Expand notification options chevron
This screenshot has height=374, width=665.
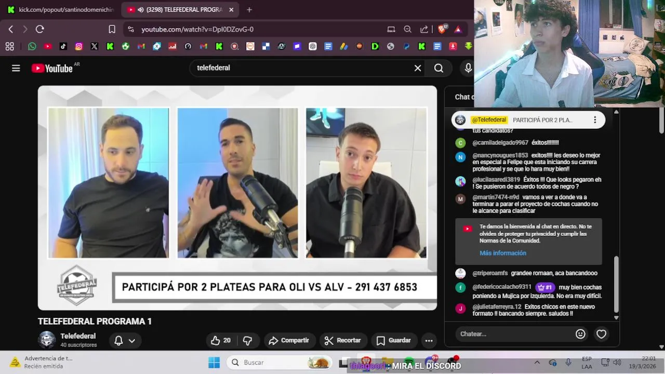(x=132, y=341)
